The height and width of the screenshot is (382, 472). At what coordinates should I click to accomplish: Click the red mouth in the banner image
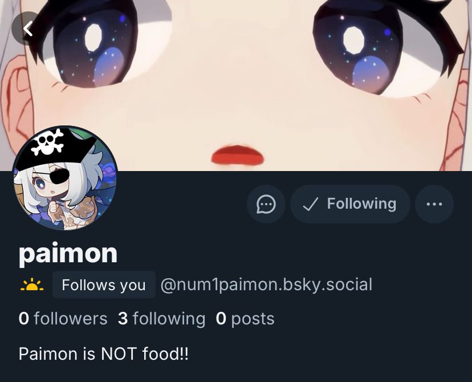click(x=238, y=155)
